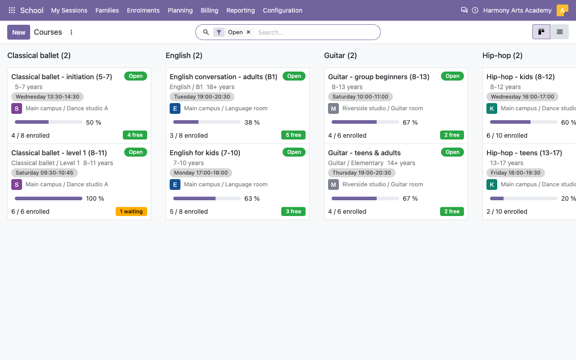The height and width of the screenshot is (360, 576).
Task: Open the Reporting menu
Action: (240, 10)
